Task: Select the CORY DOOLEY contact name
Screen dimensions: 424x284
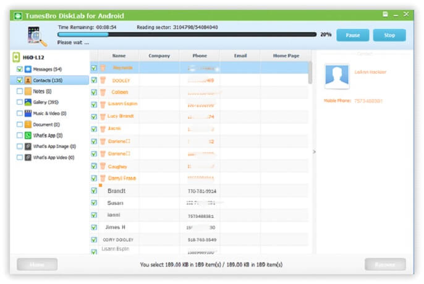Action: [x=118, y=240]
